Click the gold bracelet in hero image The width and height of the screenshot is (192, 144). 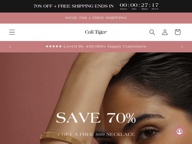(61, 138)
